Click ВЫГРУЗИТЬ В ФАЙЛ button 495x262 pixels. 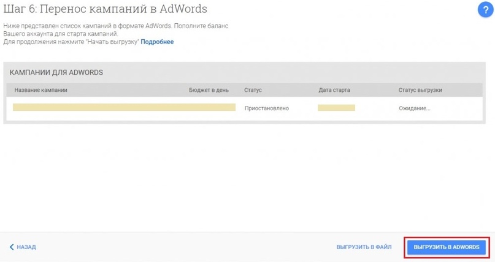pos(364,247)
